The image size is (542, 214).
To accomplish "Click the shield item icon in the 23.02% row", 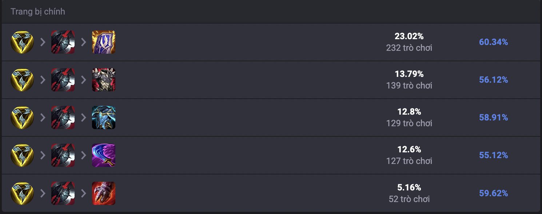I will pyautogui.click(x=104, y=42).
